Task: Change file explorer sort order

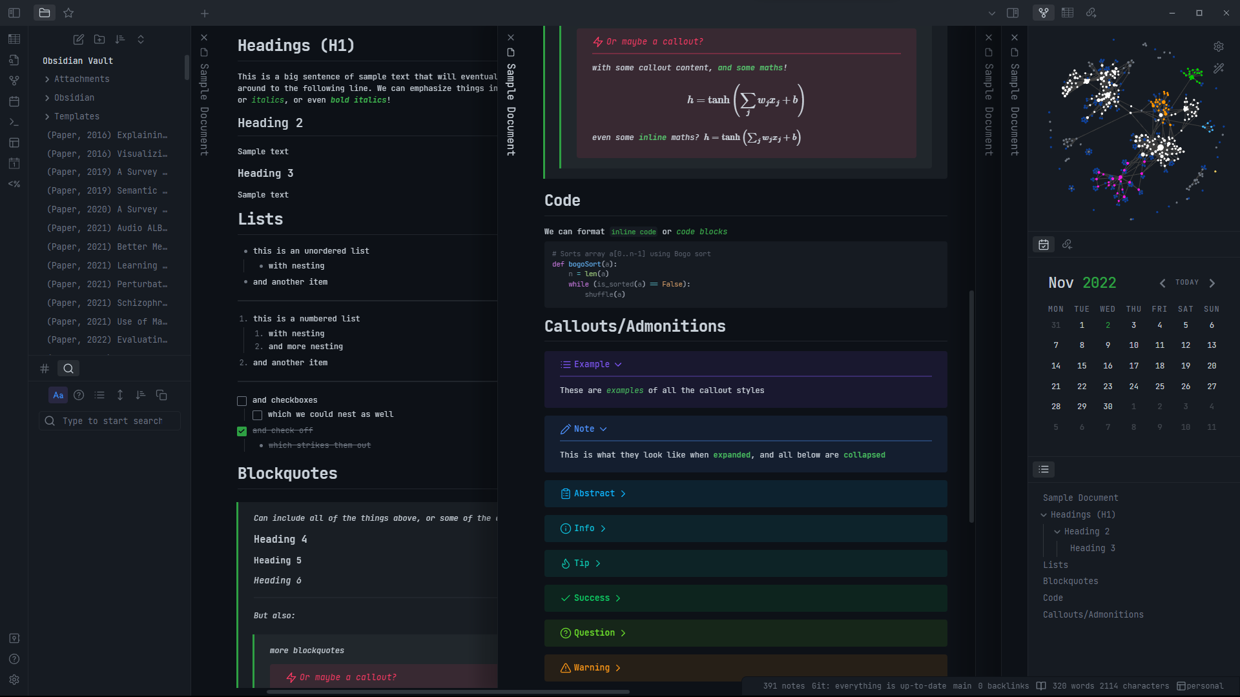Action: point(120,39)
